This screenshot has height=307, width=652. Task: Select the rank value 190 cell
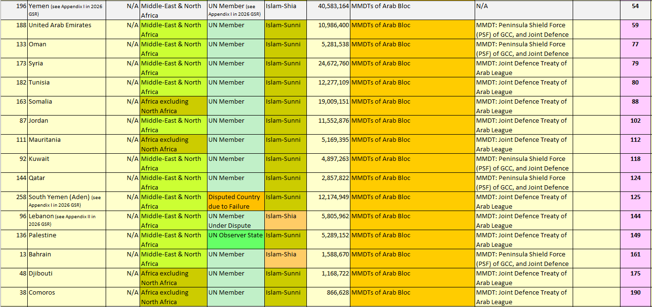click(x=635, y=297)
